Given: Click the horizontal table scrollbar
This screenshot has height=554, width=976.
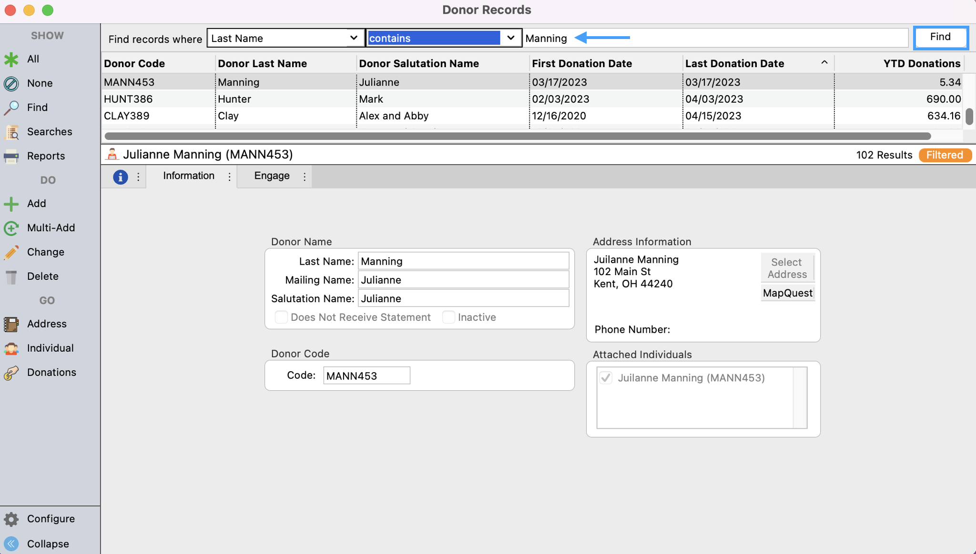Looking at the screenshot, I should (517, 136).
